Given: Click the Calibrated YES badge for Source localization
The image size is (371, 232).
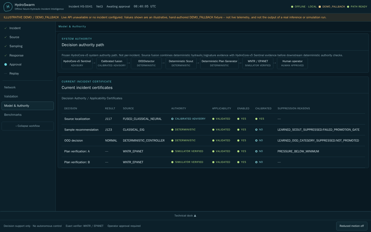Looking at the screenshot, I should tap(260, 119).
